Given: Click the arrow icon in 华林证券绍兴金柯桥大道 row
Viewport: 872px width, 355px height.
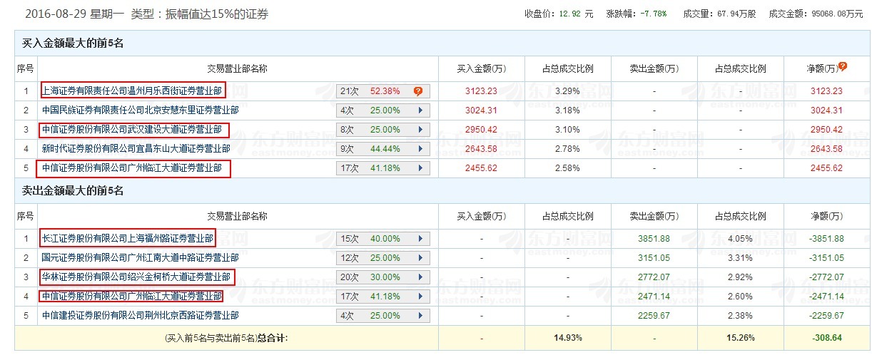Looking at the screenshot, I should pos(420,277).
